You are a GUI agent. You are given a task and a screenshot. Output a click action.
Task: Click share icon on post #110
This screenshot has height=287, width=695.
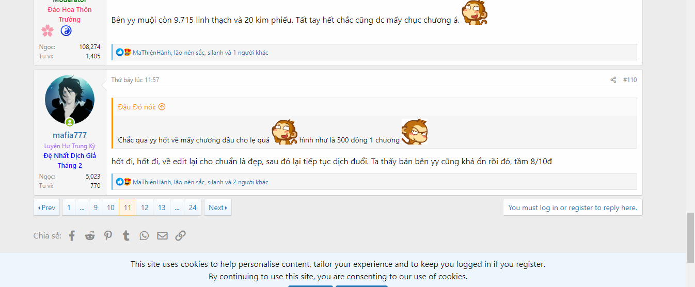pyautogui.click(x=613, y=80)
